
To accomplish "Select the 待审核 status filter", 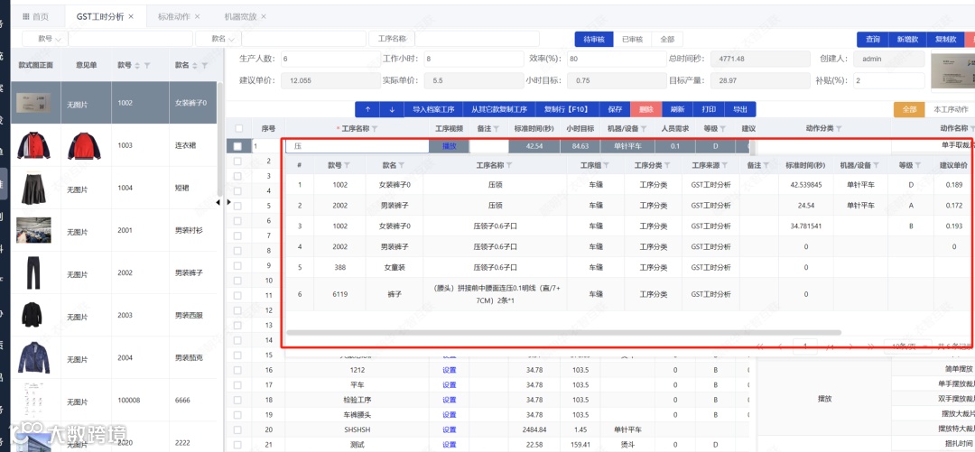I will tap(594, 39).
